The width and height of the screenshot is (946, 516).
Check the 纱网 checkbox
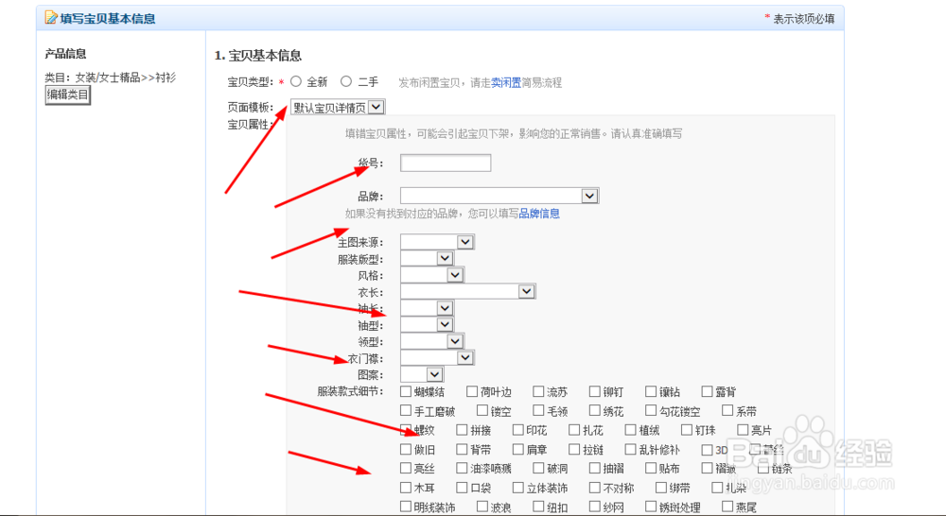tap(595, 507)
